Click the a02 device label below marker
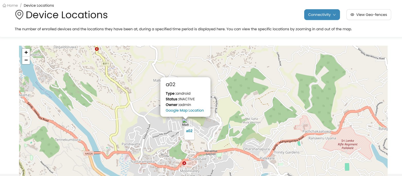 pyautogui.click(x=189, y=131)
